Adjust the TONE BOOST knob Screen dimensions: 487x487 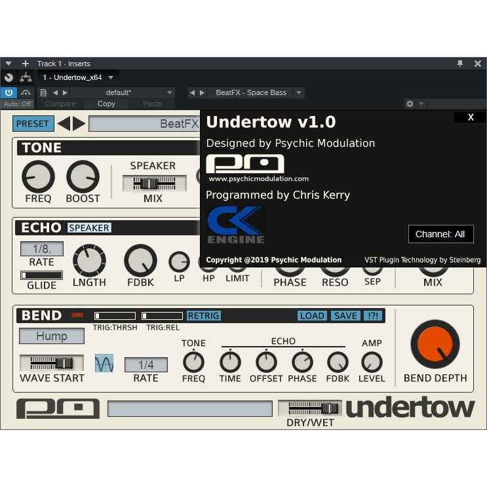point(83,177)
